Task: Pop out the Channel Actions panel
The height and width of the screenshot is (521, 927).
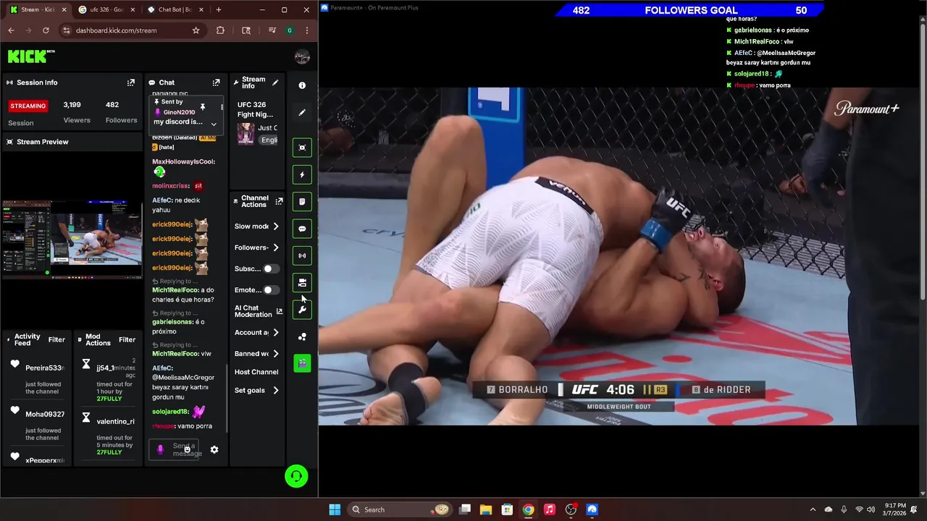Action: point(279,201)
